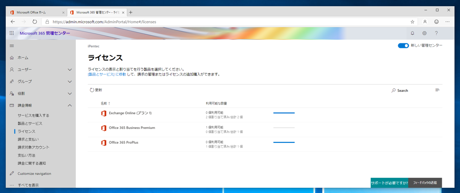Image resolution: width=460 pixels, height=193 pixels.
Task: Click the サポートが必要ですか? button
Action: point(389,183)
